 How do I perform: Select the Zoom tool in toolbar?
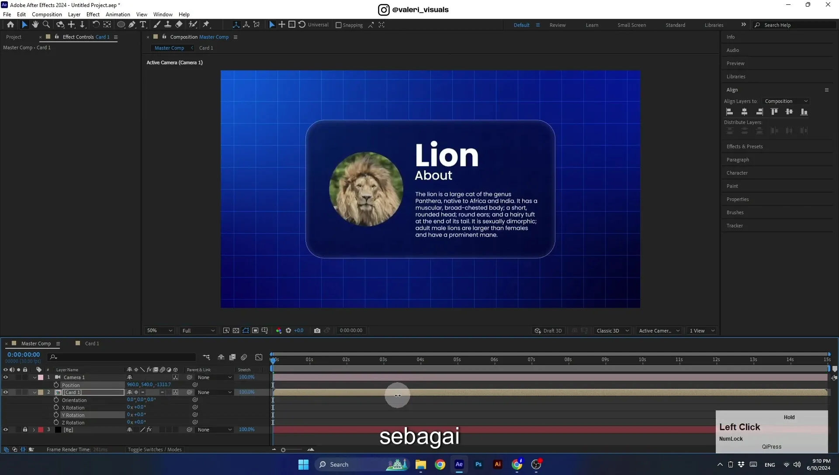coord(46,25)
